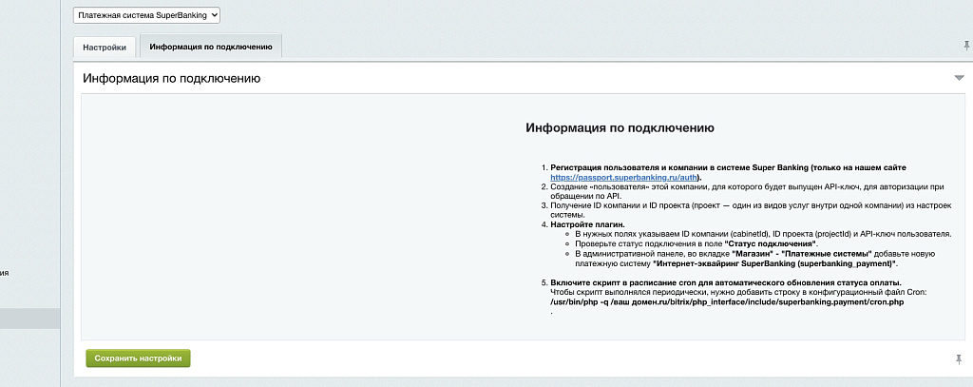Image resolution: width=973 pixels, height=387 pixels.
Task: Click the highlighted item in the left sidebar
Action: tap(29, 319)
